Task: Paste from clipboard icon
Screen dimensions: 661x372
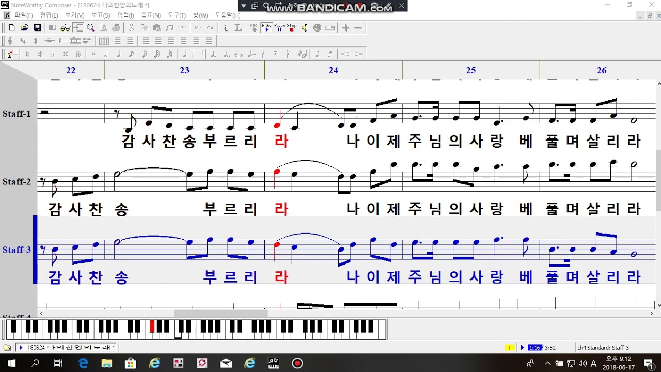Action: click(156, 28)
